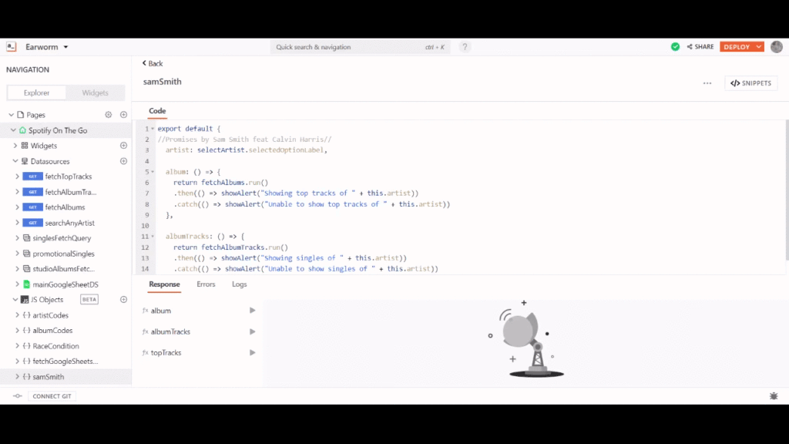Select the topTracks function row
789x444 pixels.
click(199, 353)
